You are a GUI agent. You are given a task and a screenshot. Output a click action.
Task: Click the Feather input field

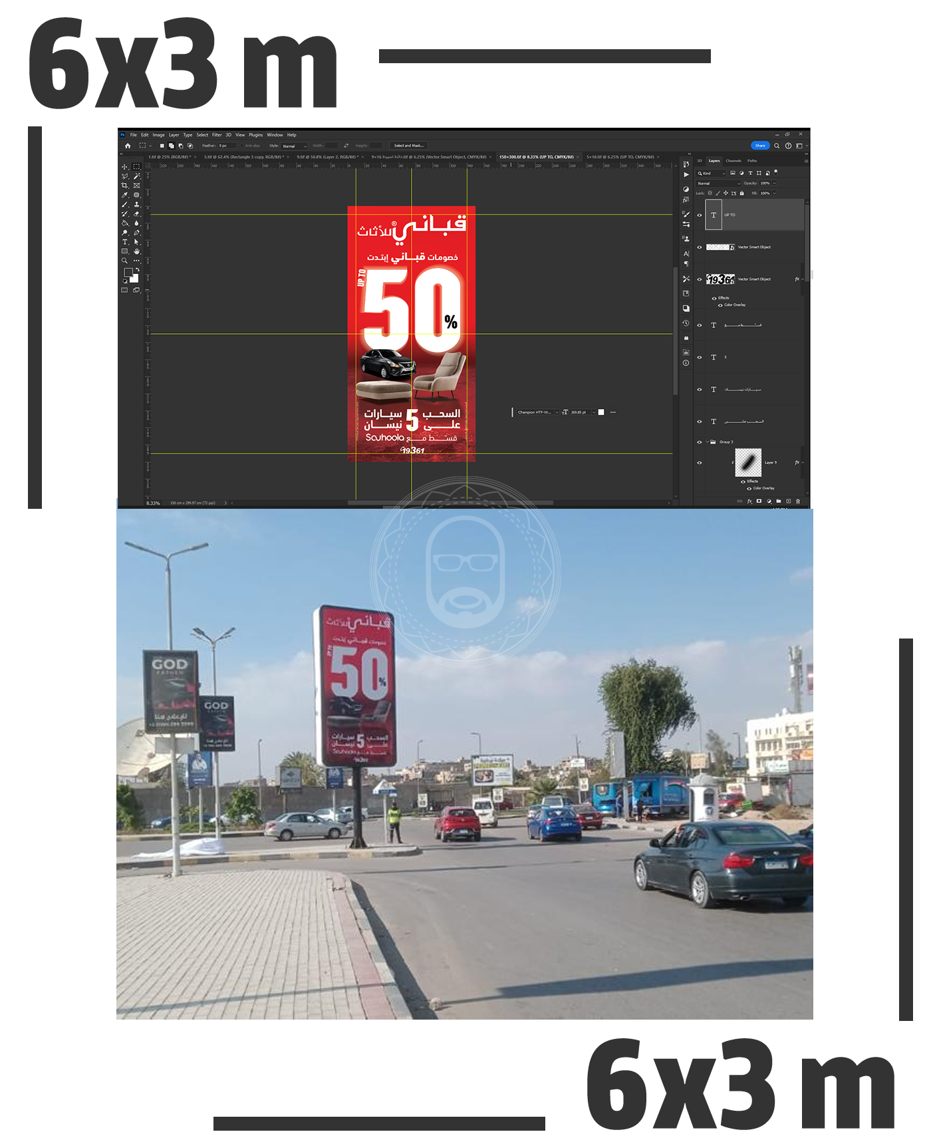[227, 146]
